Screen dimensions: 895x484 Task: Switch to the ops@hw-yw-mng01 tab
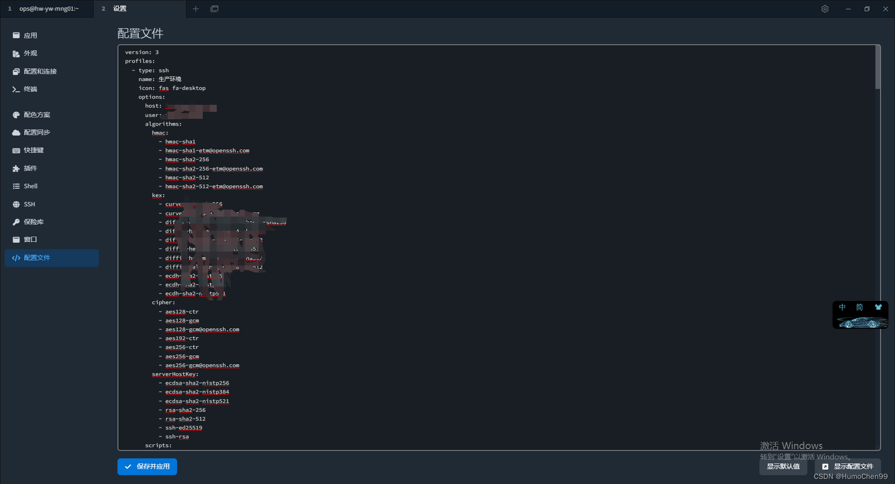click(x=47, y=9)
